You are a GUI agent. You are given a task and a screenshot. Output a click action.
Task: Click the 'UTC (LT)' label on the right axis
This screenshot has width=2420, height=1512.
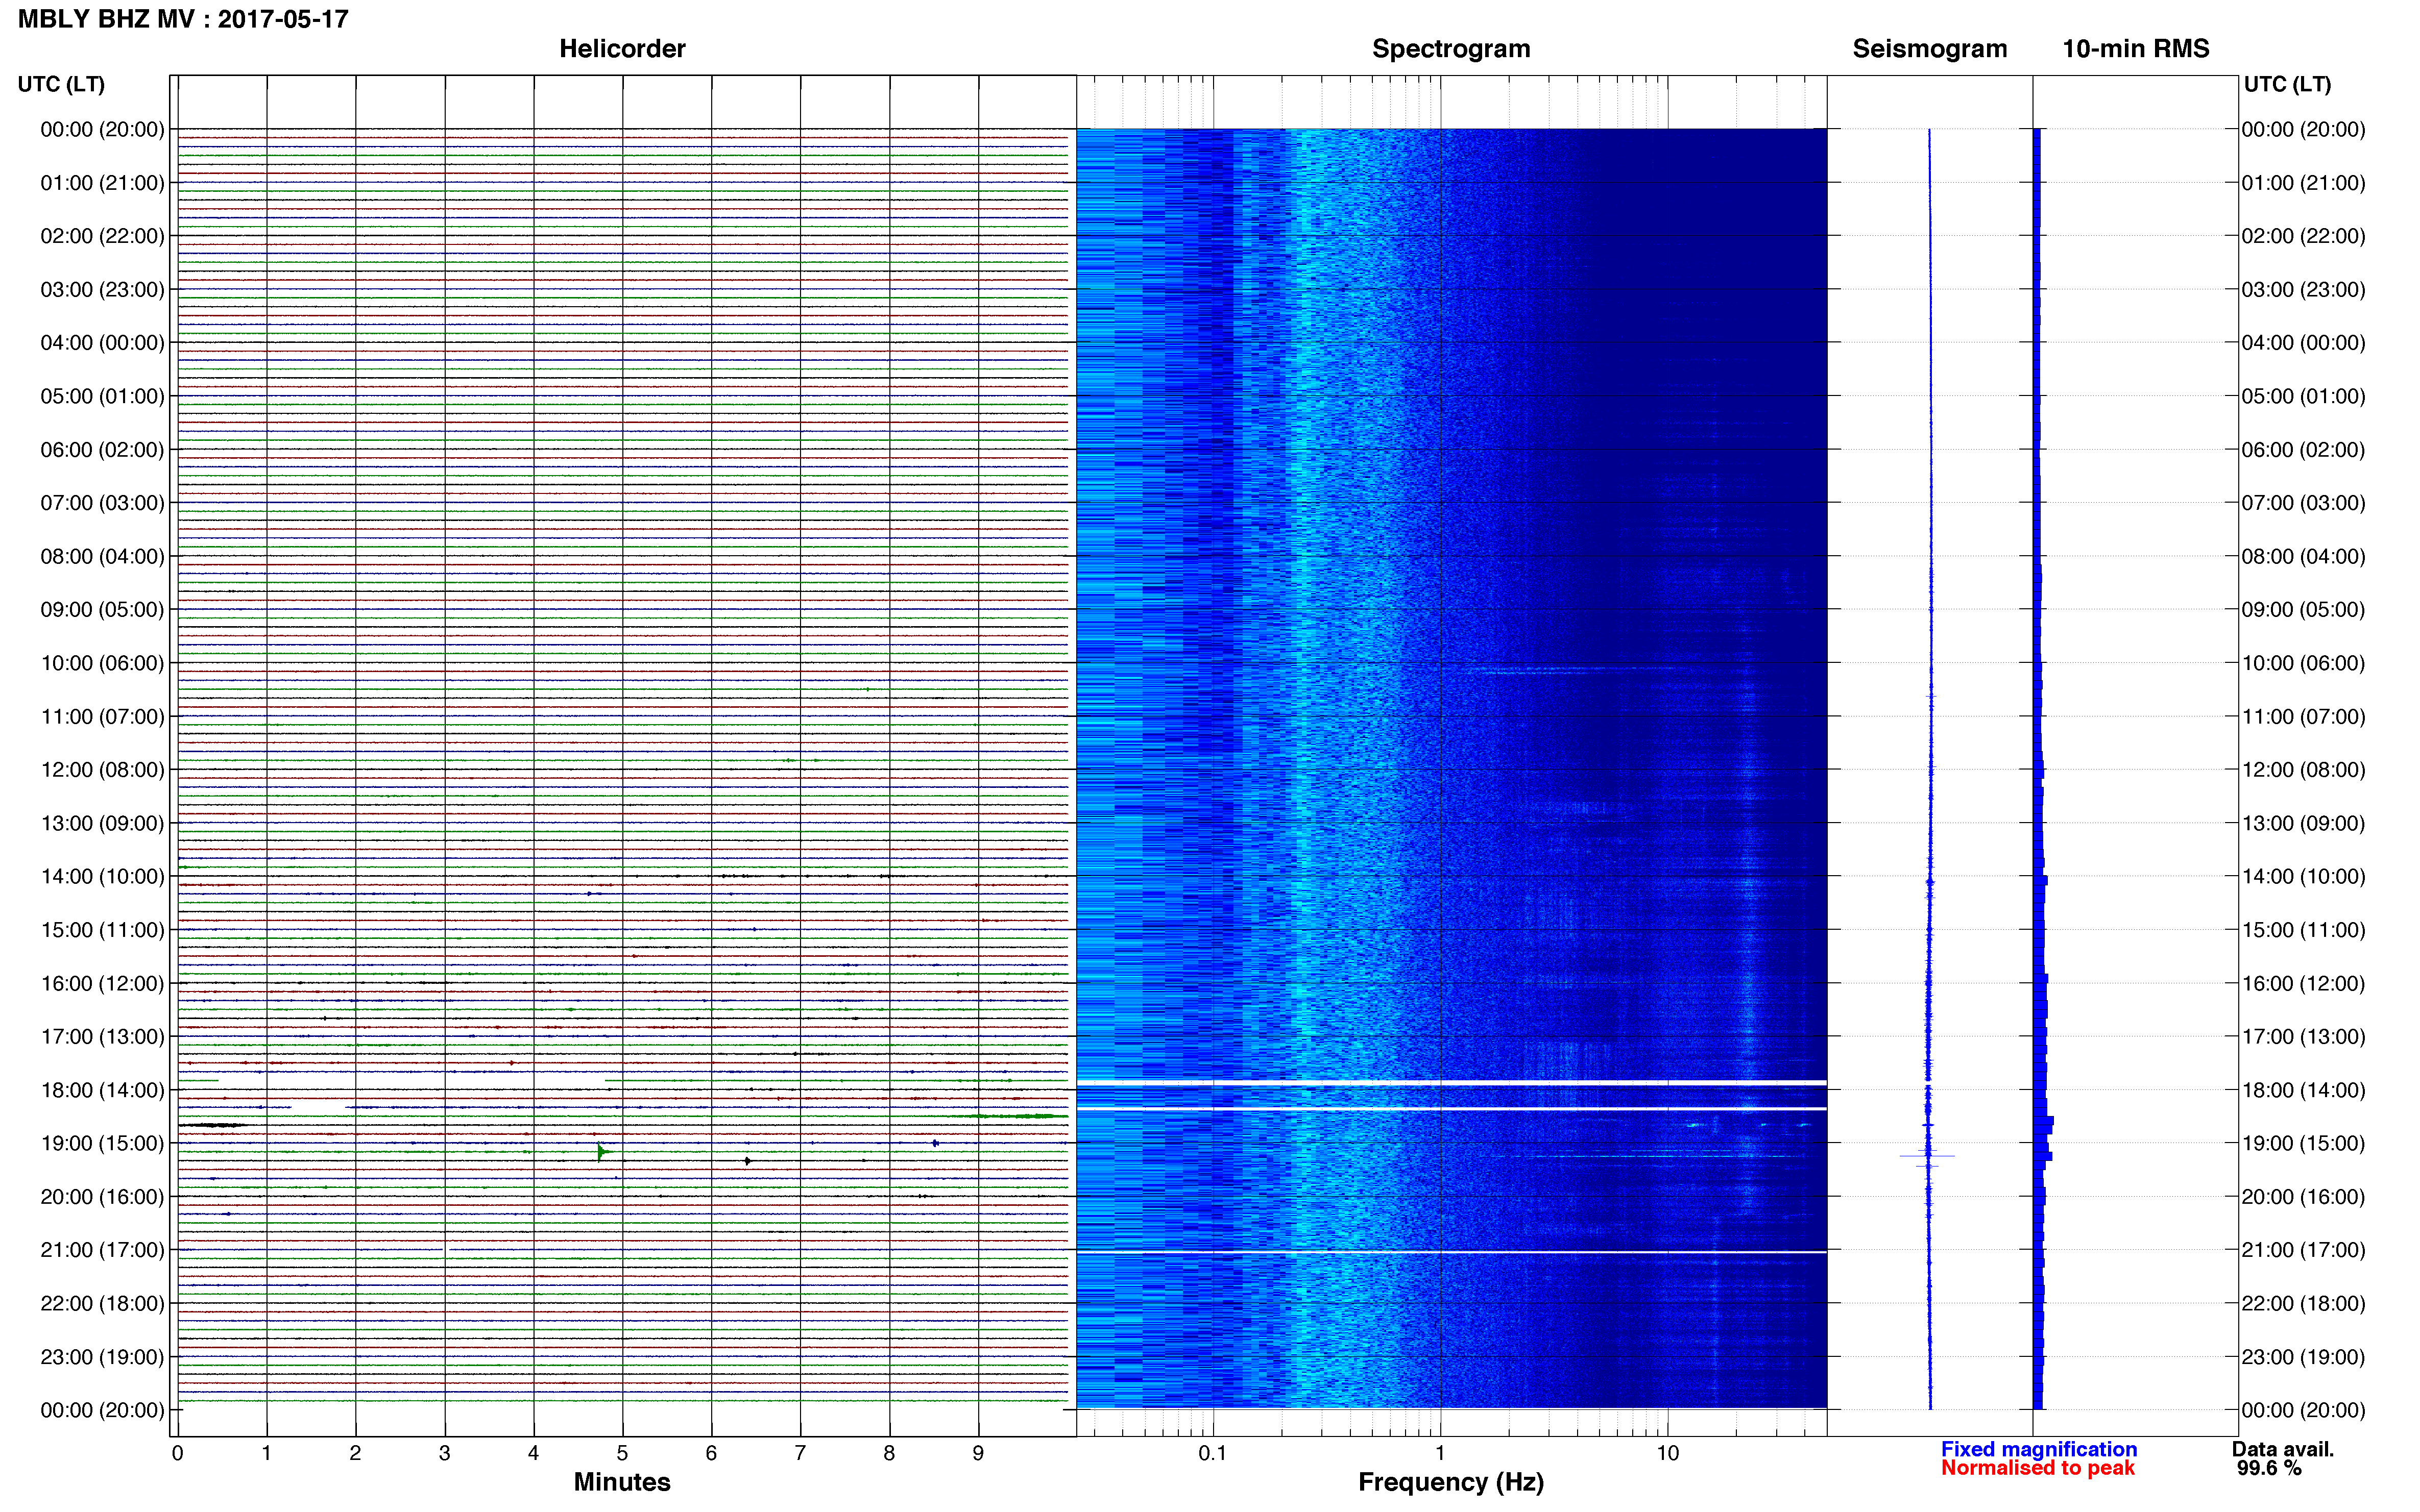[2287, 84]
